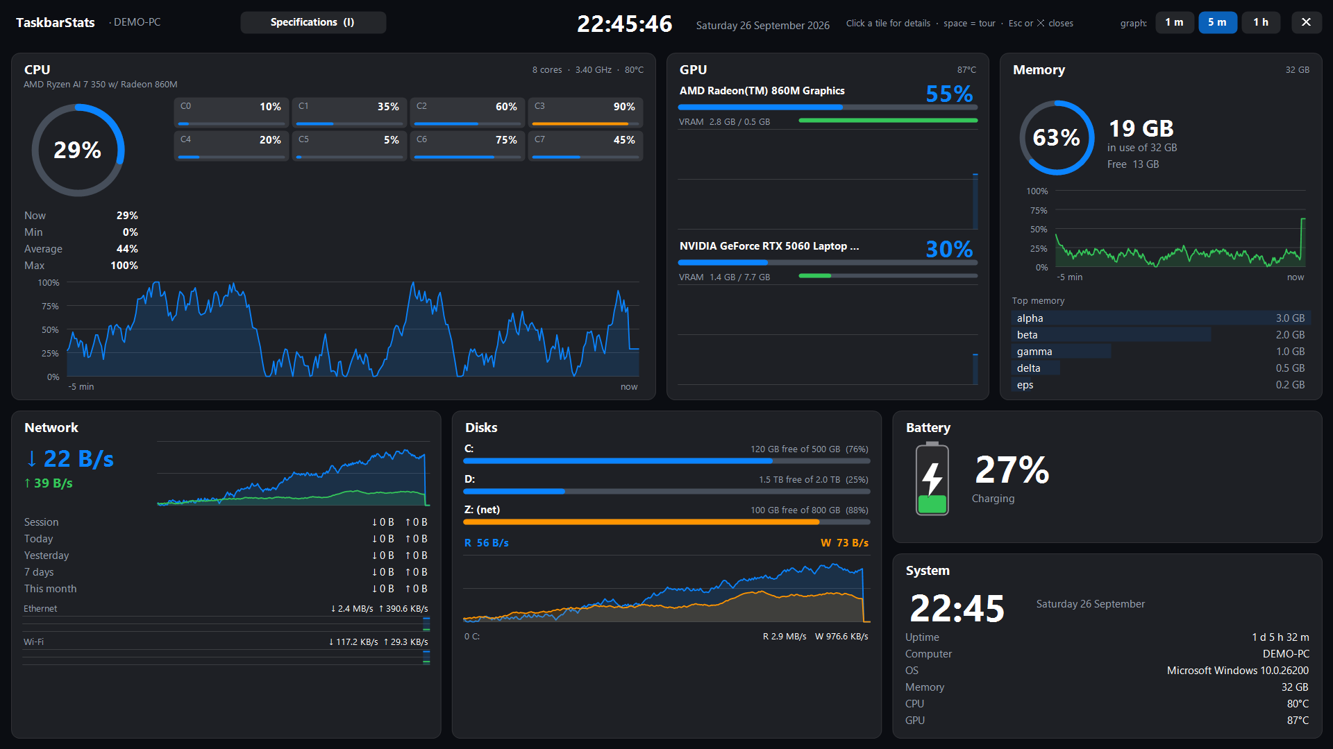Click the 19 GB in-use memory value
The height and width of the screenshot is (749, 1333).
1141,129
